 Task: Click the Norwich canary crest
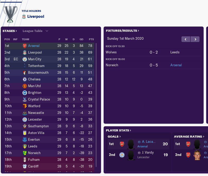[x=25, y=153]
